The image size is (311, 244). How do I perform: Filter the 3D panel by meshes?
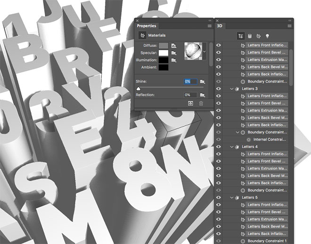[x=250, y=36]
